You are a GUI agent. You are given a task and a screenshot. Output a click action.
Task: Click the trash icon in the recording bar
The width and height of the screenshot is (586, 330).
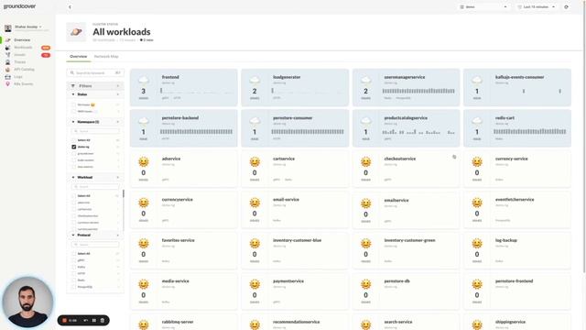tap(103, 320)
